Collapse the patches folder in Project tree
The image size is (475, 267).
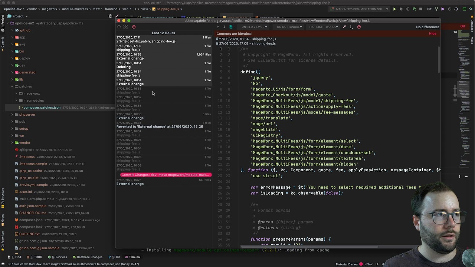12,86
